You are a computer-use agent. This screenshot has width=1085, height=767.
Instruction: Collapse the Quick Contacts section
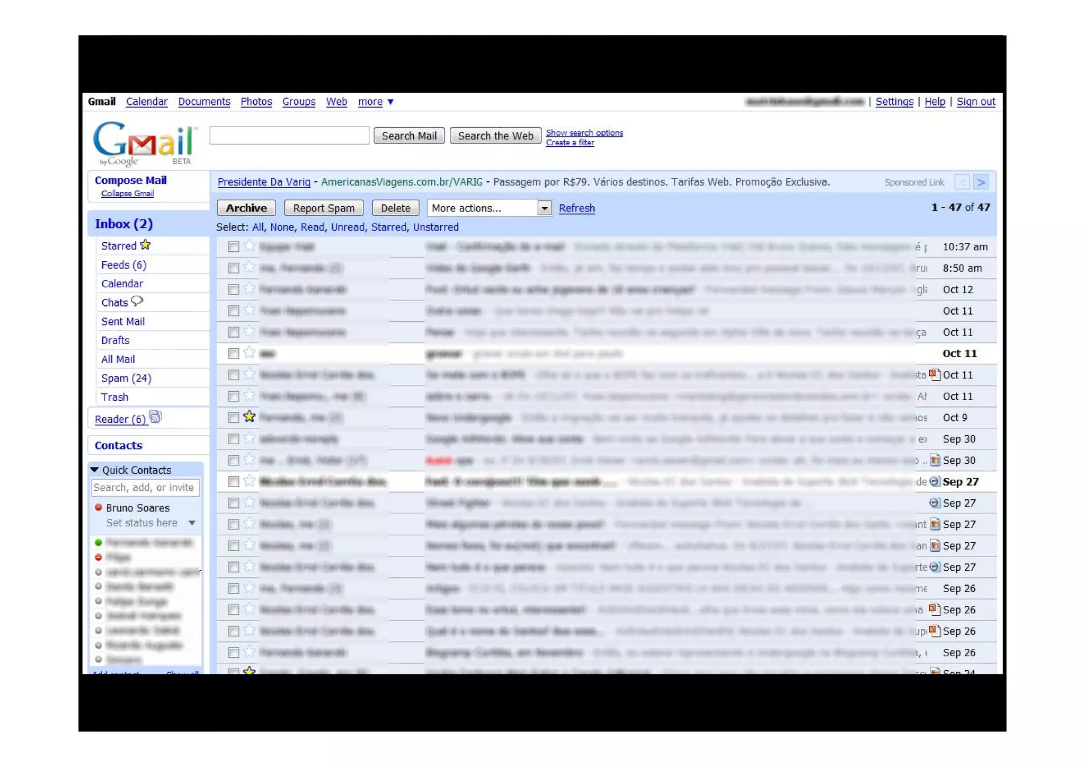click(95, 470)
